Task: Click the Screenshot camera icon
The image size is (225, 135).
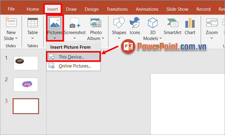Action: click(75, 23)
